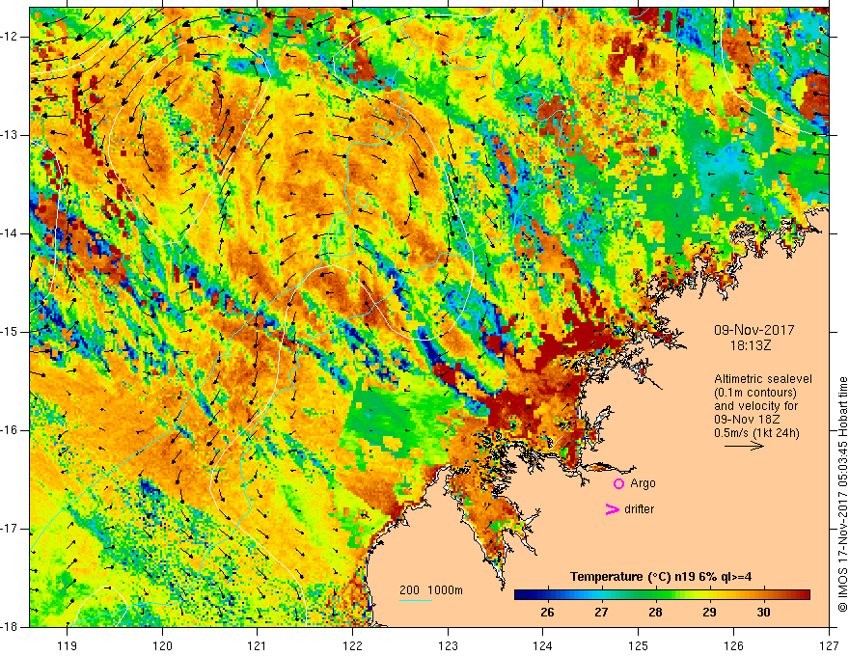
Task: Click the longitude axis label 122
Action: click(352, 645)
